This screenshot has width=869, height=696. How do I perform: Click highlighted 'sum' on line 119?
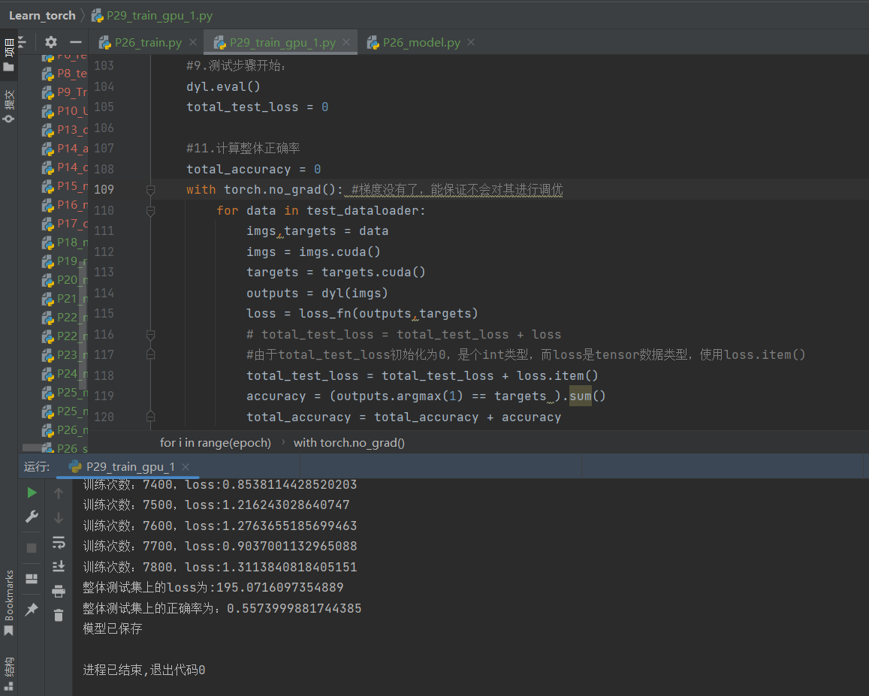(581, 396)
